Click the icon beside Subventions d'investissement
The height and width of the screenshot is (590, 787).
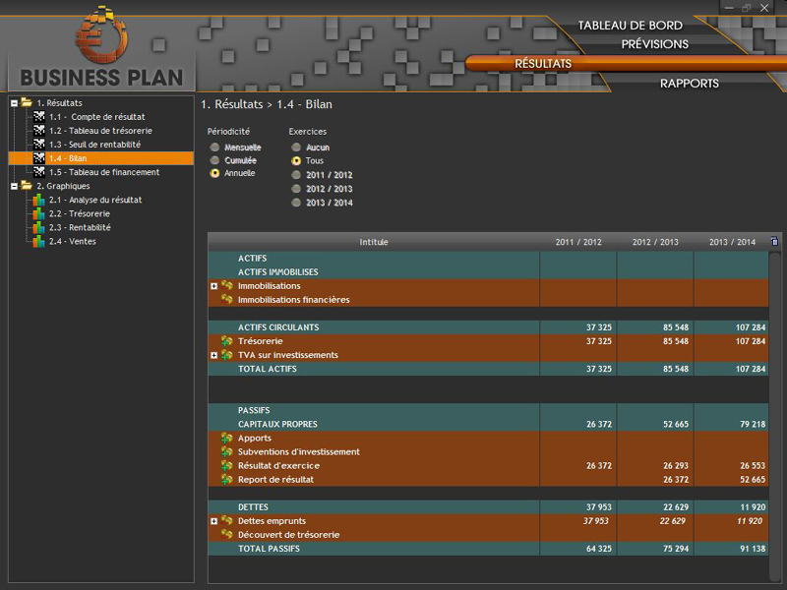pyautogui.click(x=227, y=451)
